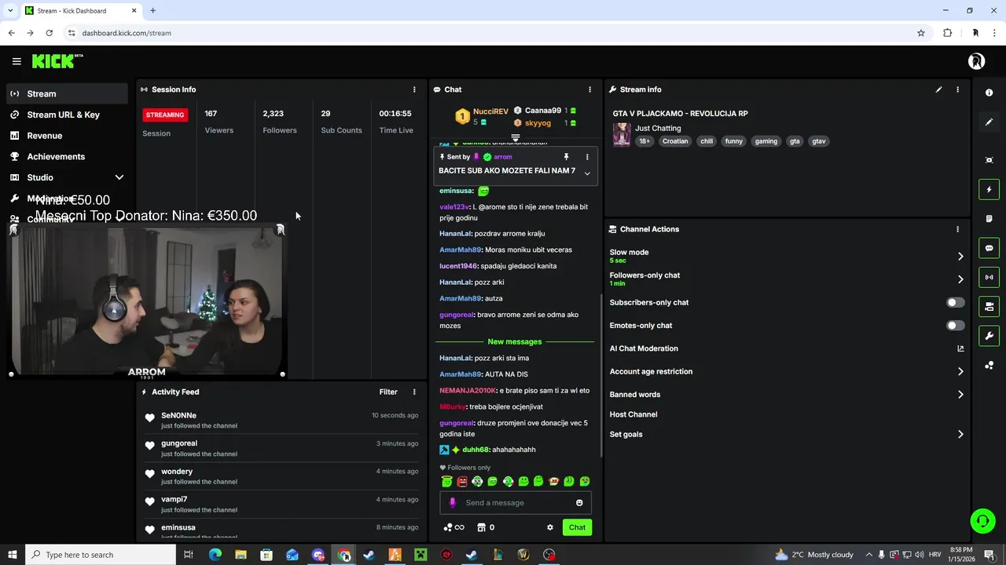Jump to New messages divider
This screenshot has width=1006, height=565.
click(x=514, y=342)
